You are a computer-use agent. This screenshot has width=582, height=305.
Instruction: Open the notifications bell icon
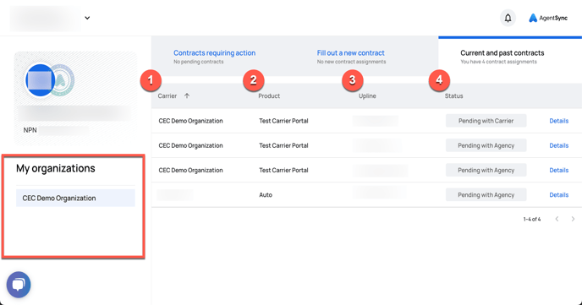[x=508, y=18]
